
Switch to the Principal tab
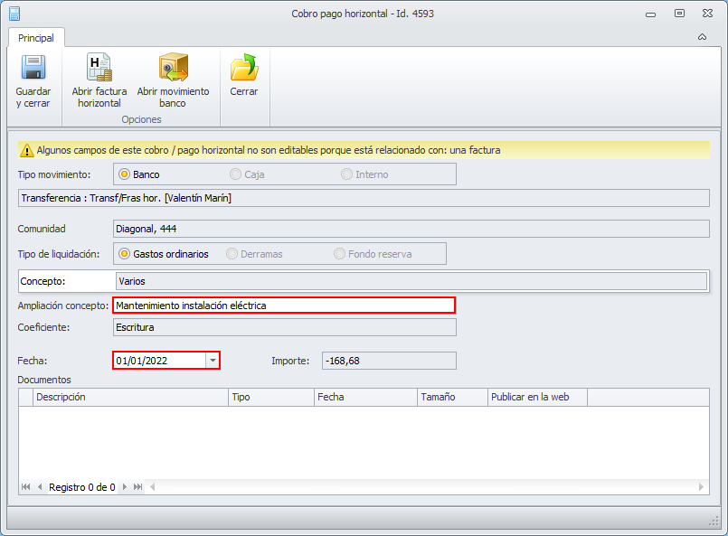coord(36,38)
